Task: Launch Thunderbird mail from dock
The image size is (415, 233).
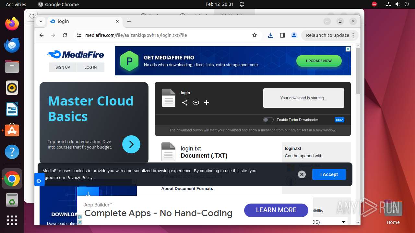Action: [12, 45]
